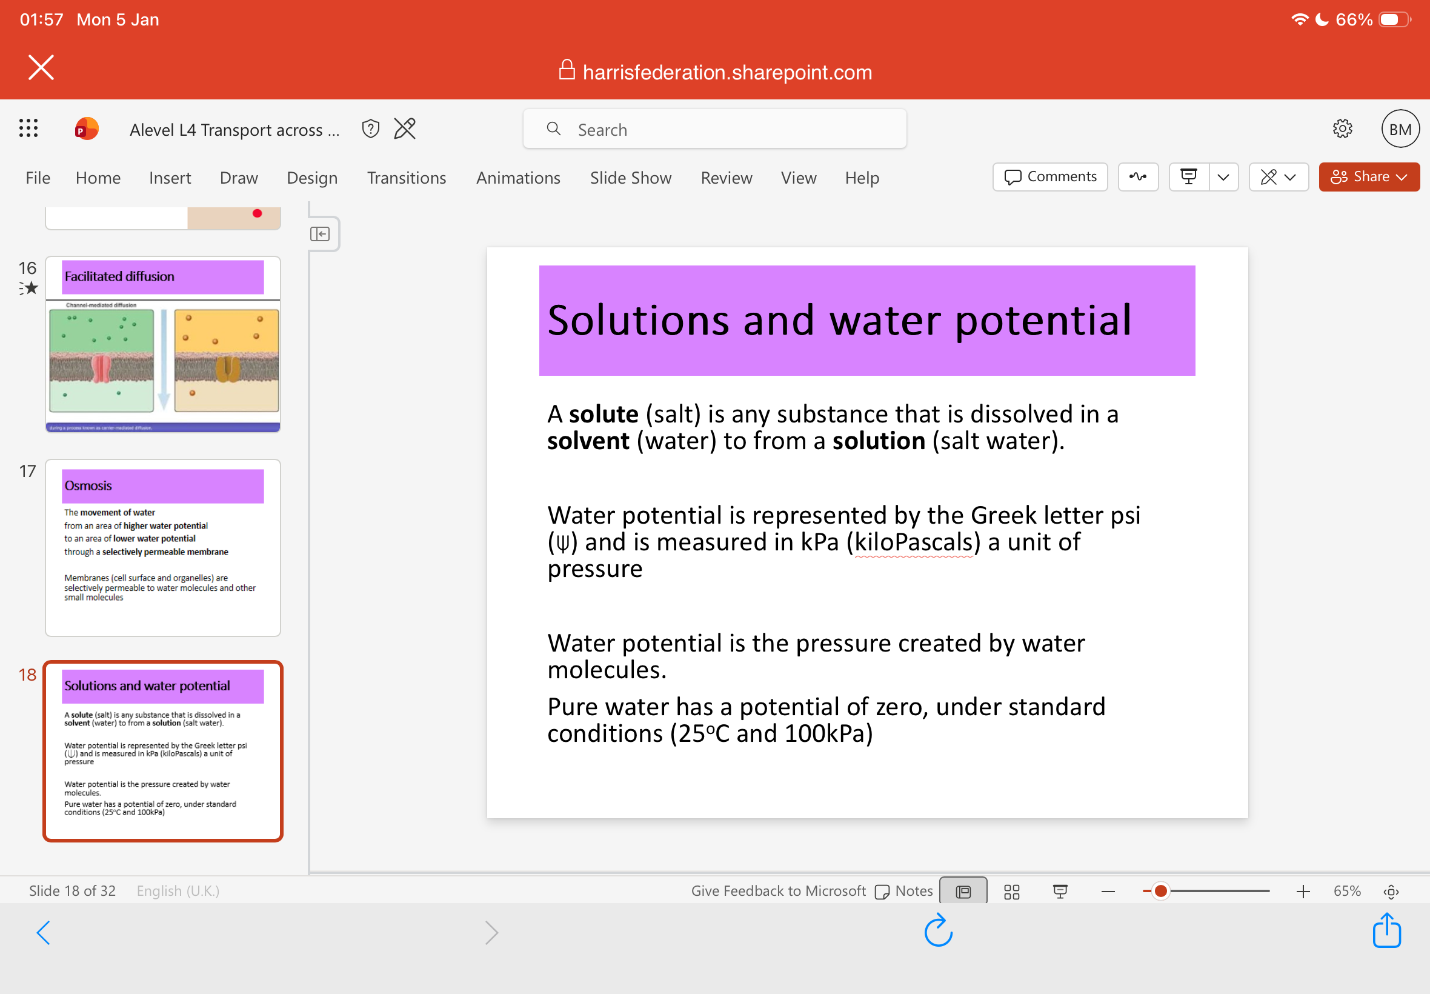Expand the Present options dropdown arrow
Viewport: 1430px width, 994px height.
pos(1223,177)
